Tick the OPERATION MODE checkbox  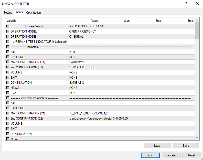pyautogui.click(x=8, y=37)
